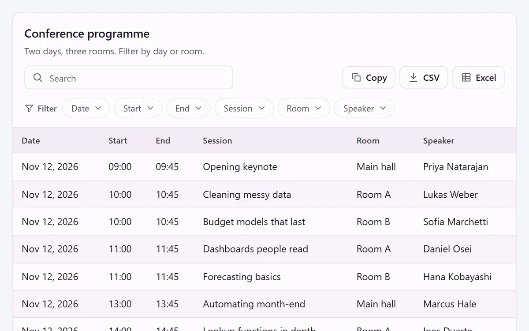The width and height of the screenshot is (529, 331).
Task: Click 'Room A' in Cleaning messy data row
Action: pos(373,195)
